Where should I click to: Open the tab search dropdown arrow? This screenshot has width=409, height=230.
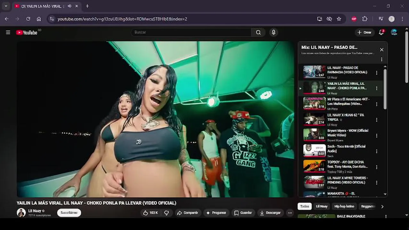[6, 6]
